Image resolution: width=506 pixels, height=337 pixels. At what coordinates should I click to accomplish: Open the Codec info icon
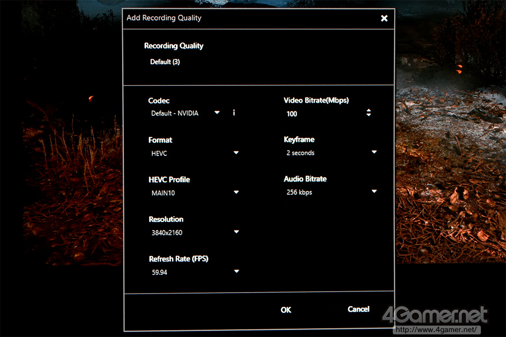(234, 112)
